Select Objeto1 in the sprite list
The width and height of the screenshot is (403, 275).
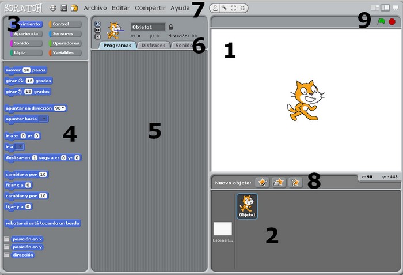(x=247, y=206)
